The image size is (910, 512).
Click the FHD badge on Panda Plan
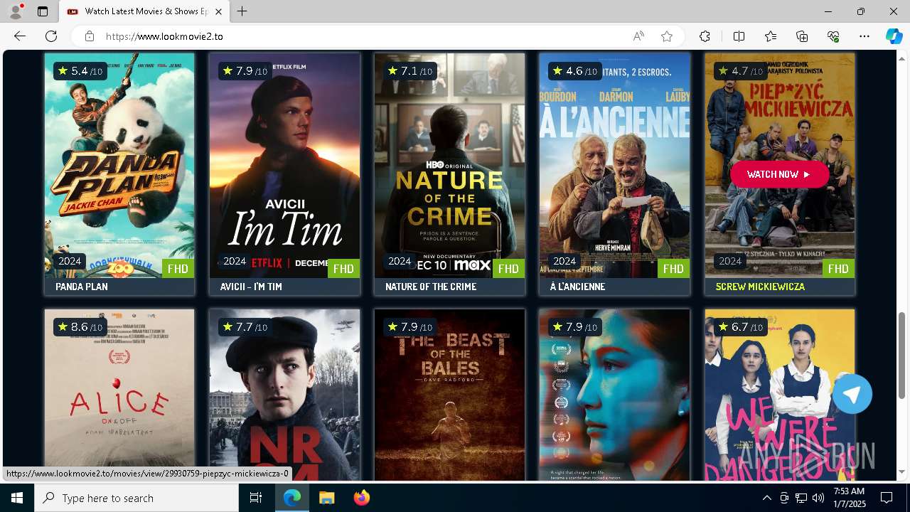pos(178,269)
